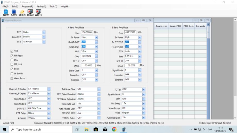
Task: Click the muted volume tray icon
Action: click(x=204, y=129)
